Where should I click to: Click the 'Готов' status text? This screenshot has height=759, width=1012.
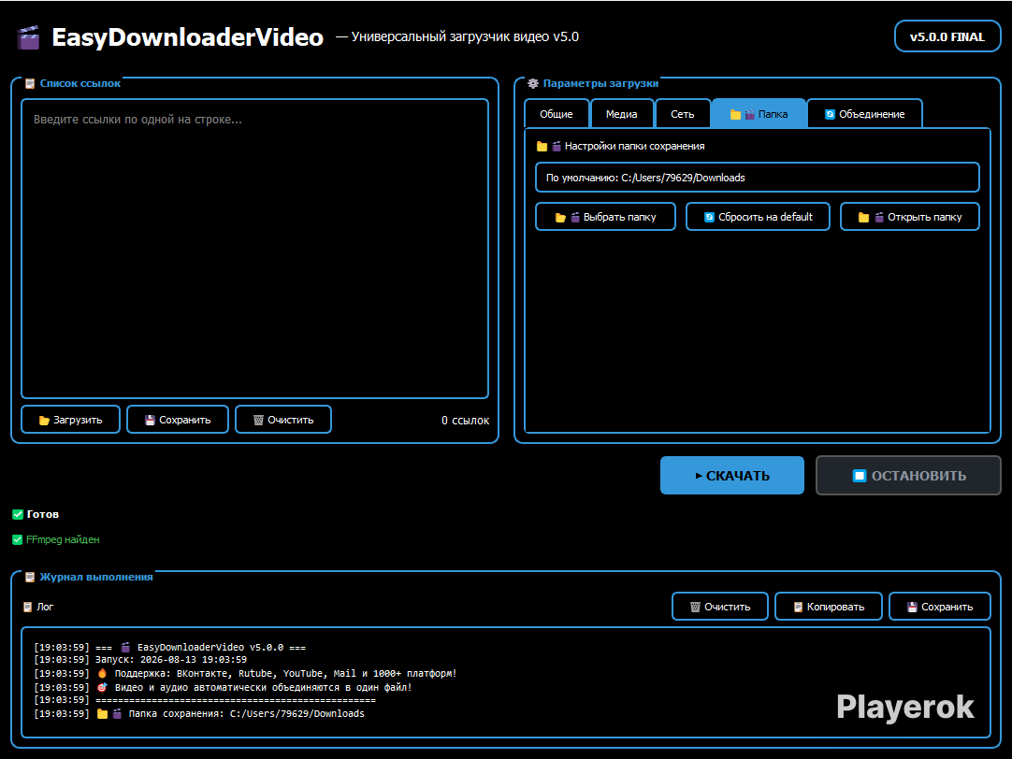pyautogui.click(x=43, y=515)
